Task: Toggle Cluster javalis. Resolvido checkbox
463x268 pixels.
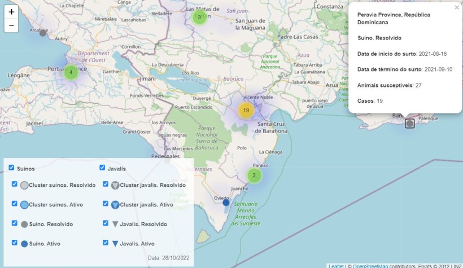Action: (x=106, y=184)
